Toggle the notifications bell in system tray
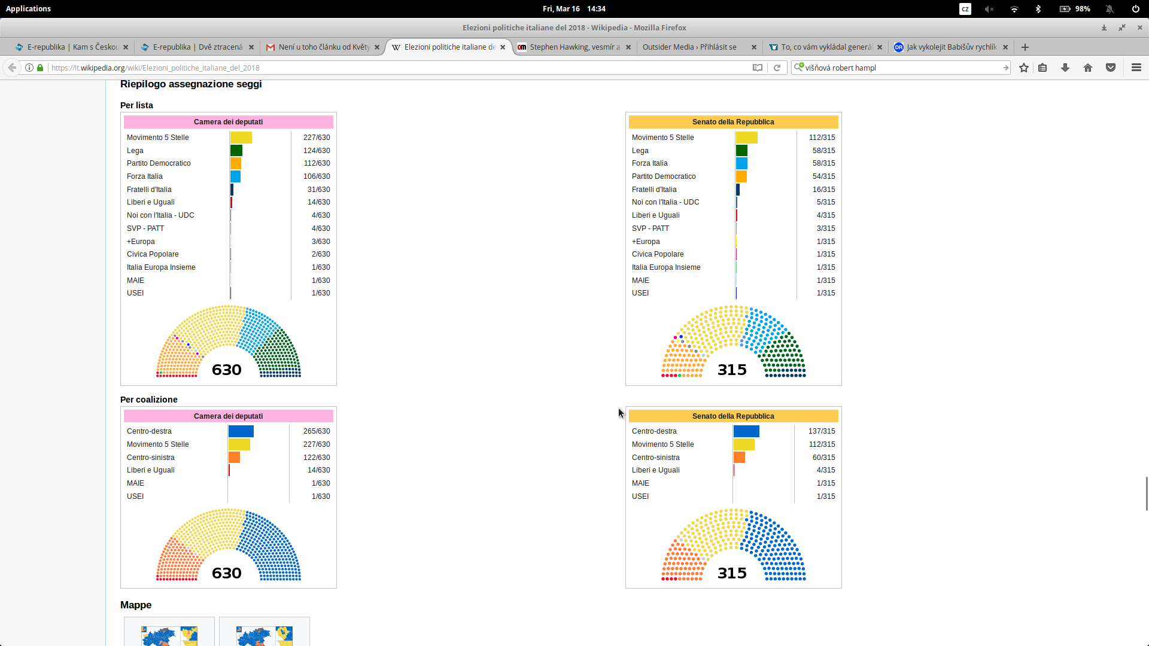The height and width of the screenshot is (646, 1149). point(1110,9)
